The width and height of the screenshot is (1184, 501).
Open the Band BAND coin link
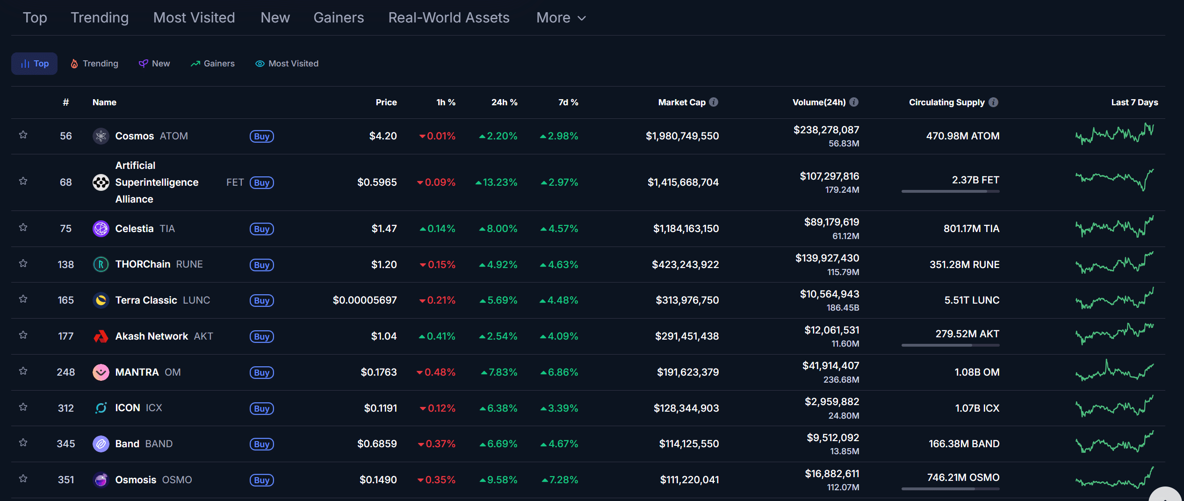click(x=127, y=444)
